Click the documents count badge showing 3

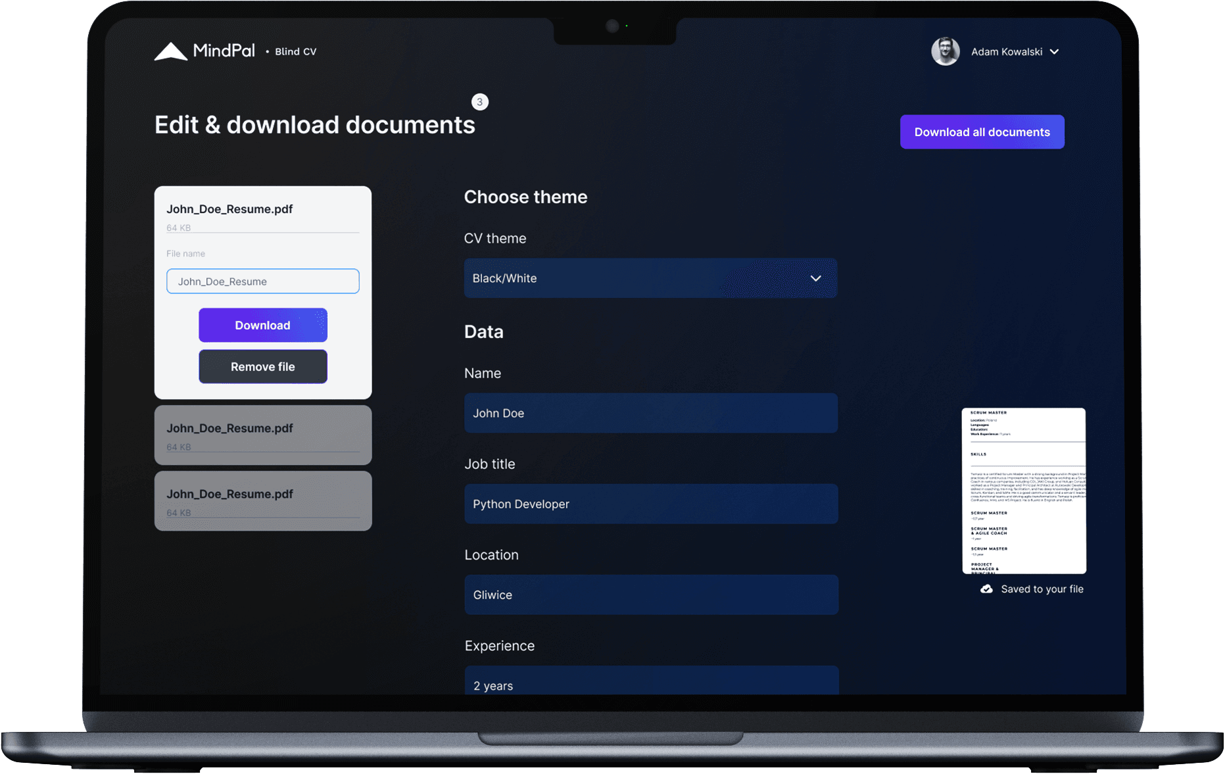[480, 102]
